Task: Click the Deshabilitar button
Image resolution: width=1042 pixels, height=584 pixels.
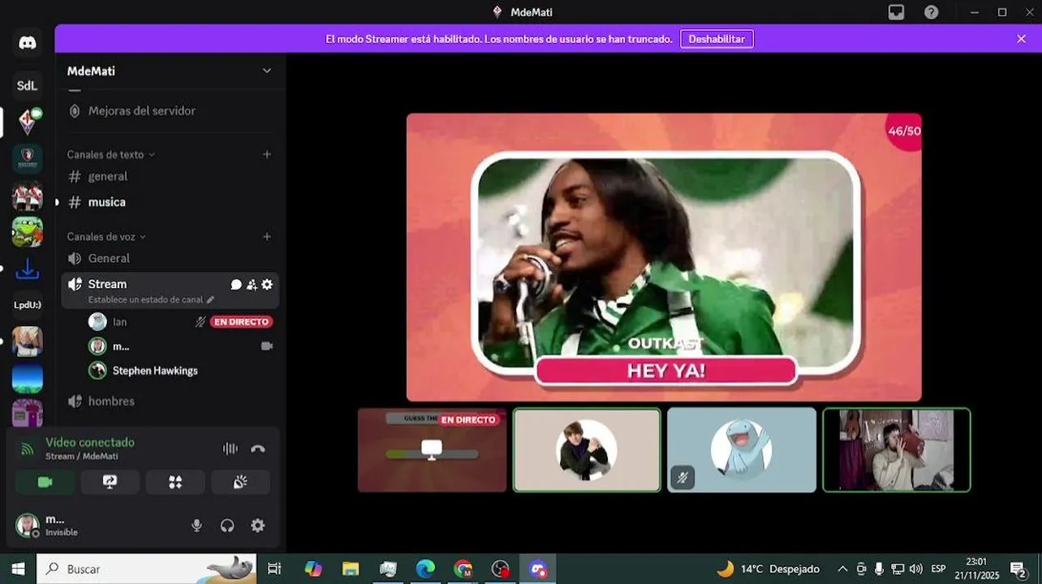Action: pos(717,39)
